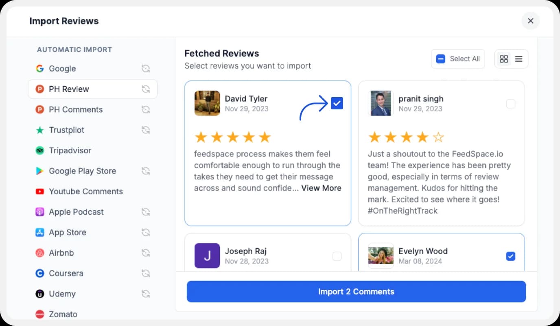This screenshot has height=326, width=560.
Task: Deselect Evelyn Wood's review
Action: pos(510,256)
